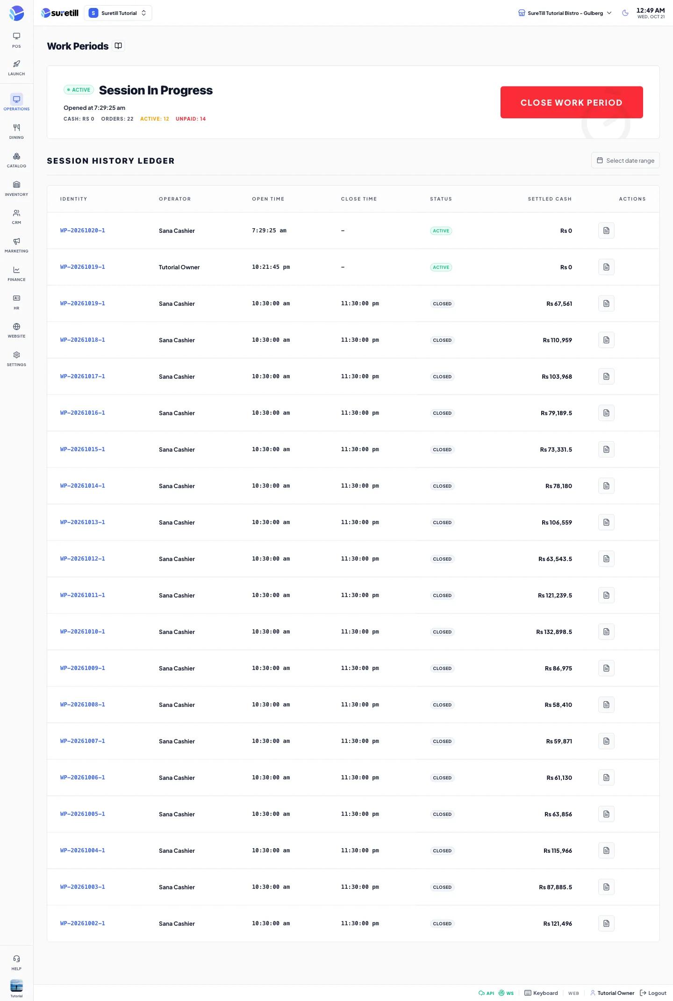Image resolution: width=673 pixels, height=1001 pixels.
Task: View report for WP-20261020-1 row
Action: 606,230
